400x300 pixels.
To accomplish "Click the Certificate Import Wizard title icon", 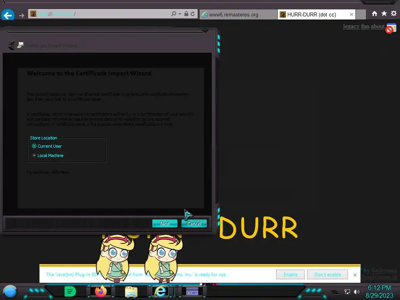I will 20,45.
